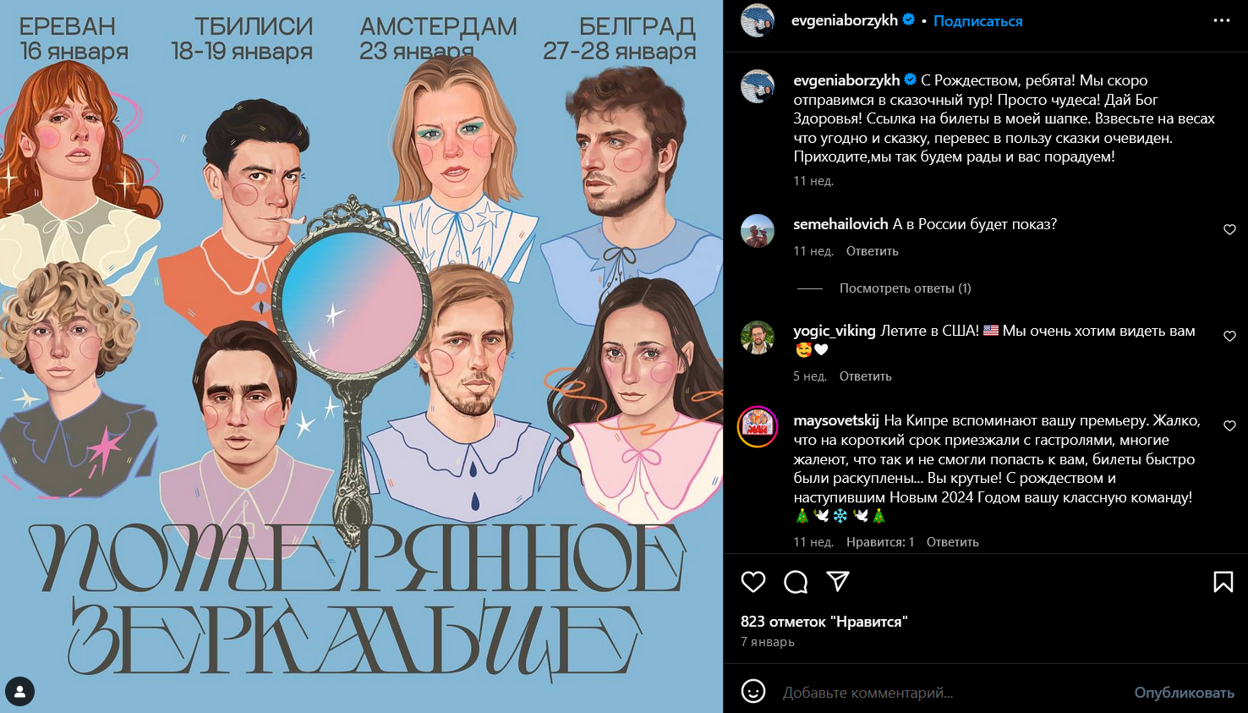This screenshot has width=1248, height=713.
Task: Share the post with the paper plane icon
Action: click(837, 581)
